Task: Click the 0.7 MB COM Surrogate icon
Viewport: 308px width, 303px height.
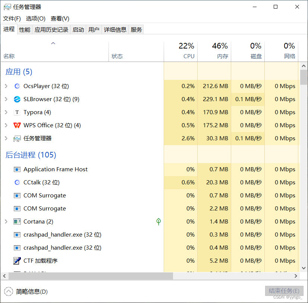Action: point(17,196)
